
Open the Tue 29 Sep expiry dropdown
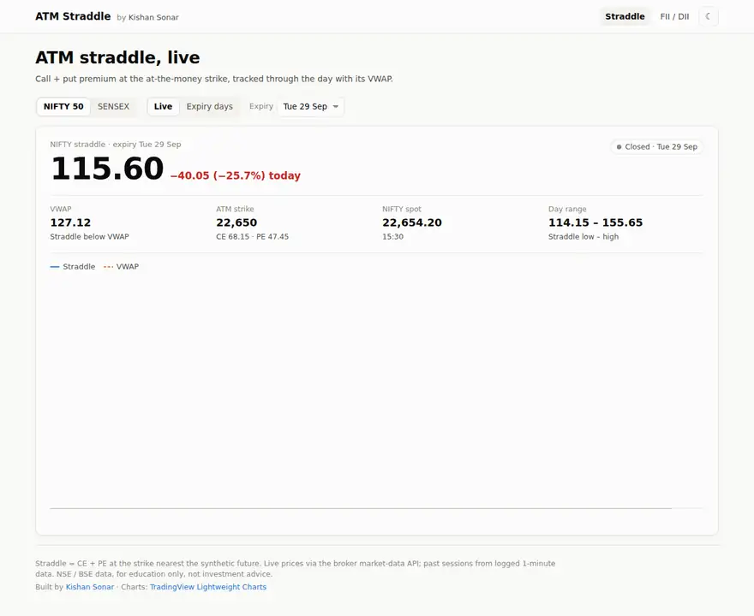tap(311, 107)
